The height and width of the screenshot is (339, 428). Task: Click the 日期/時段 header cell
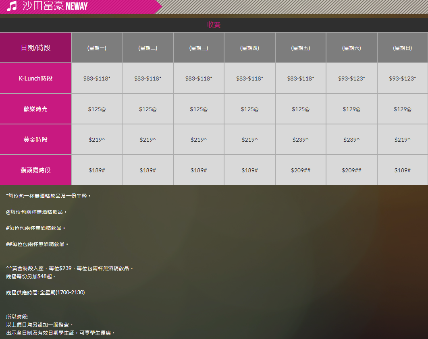[35, 48]
